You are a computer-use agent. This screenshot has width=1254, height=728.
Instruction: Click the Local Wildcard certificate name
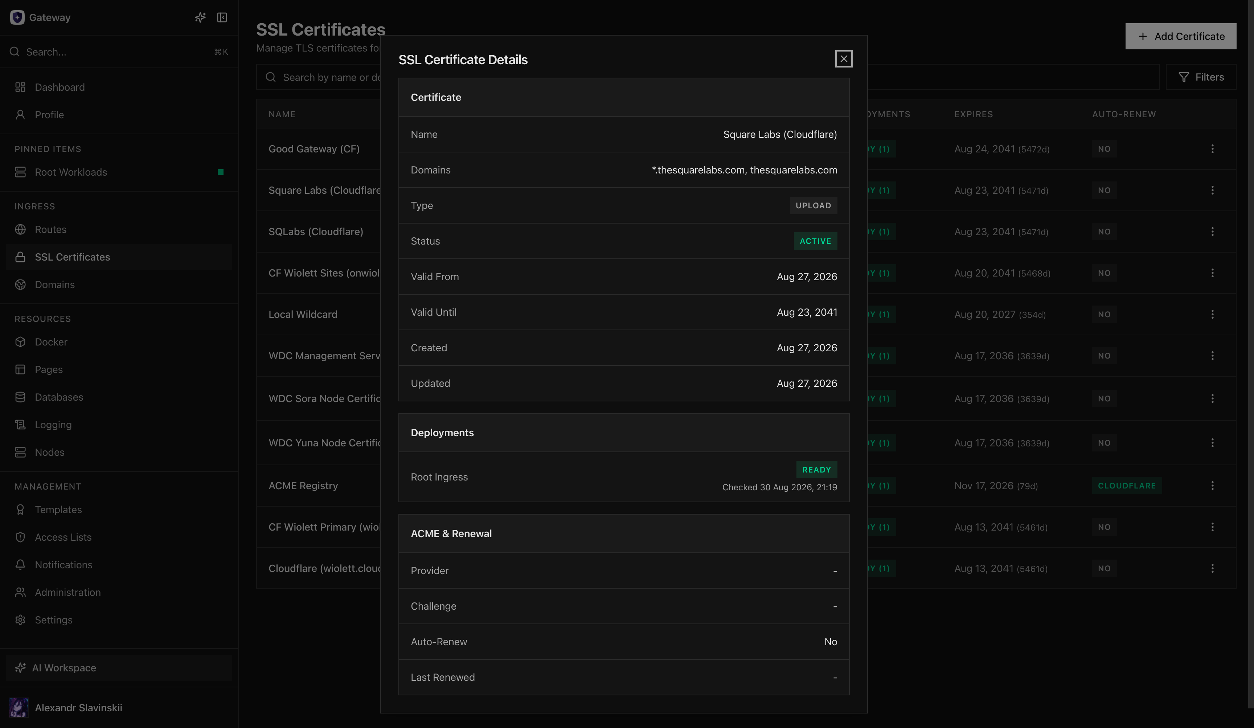(x=303, y=315)
